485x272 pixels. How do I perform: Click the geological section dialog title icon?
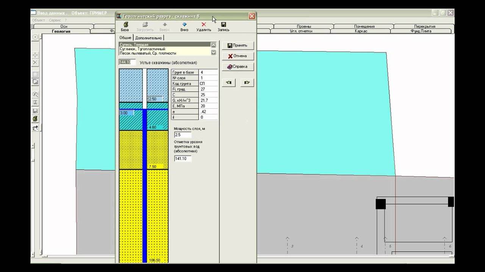pyautogui.click(x=119, y=16)
